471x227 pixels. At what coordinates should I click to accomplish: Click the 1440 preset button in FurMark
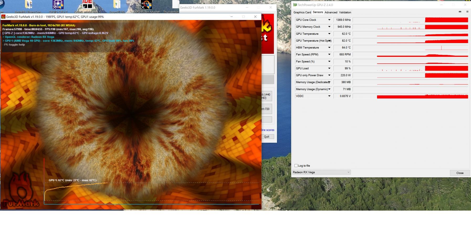(266, 96)
